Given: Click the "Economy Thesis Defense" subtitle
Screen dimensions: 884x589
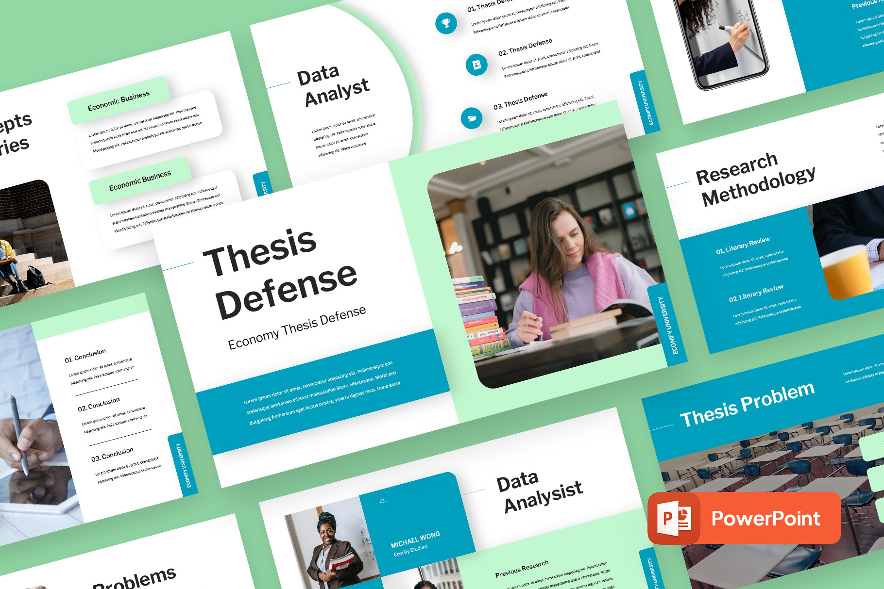Looking at the screenshot, I should point(297,328).
